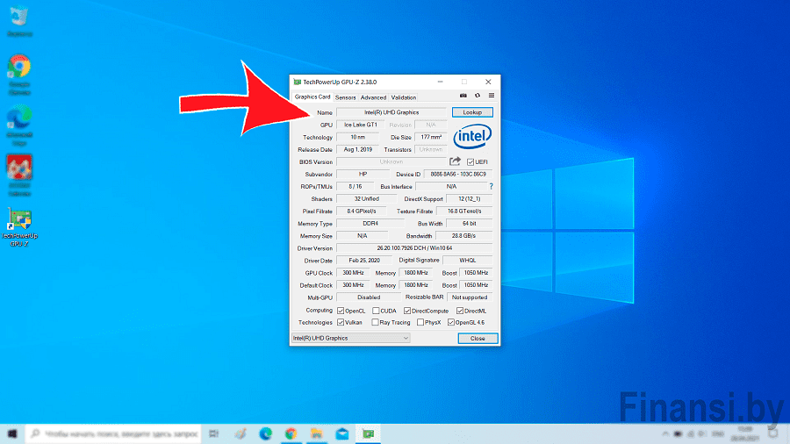Open File Explorer from the taskbar
This screenshot has width=790, height=444.
tap(316, 433)
